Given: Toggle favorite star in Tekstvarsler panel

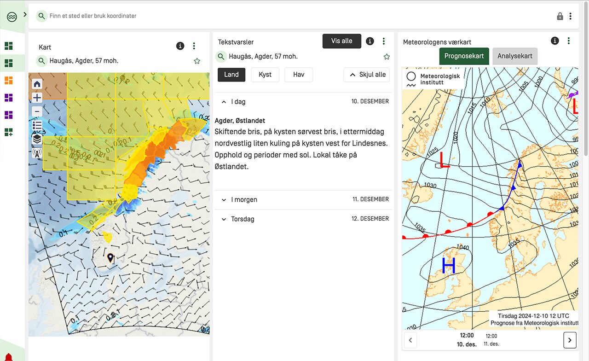Looking at the screenshot, I should pyautogui.click(x=387, y=57).
